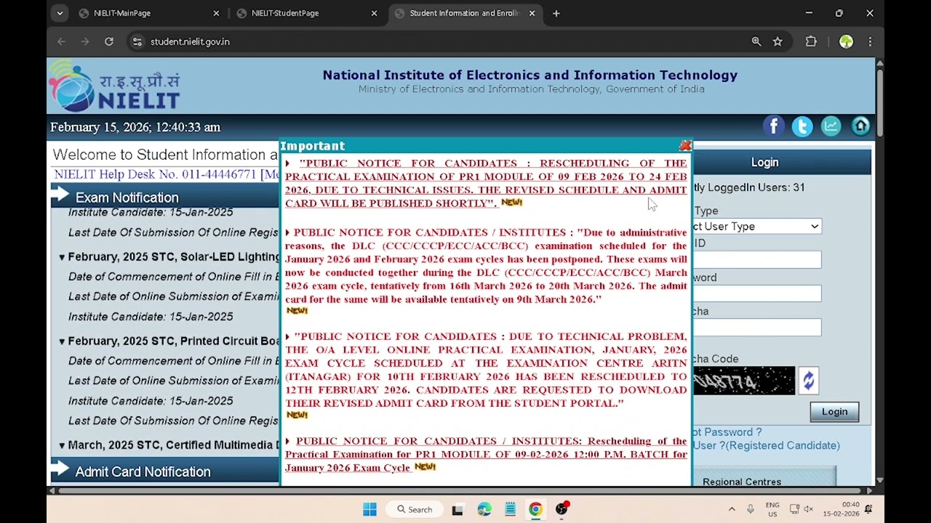Open Microsoft Edge from taskbar

click(484, 509)
